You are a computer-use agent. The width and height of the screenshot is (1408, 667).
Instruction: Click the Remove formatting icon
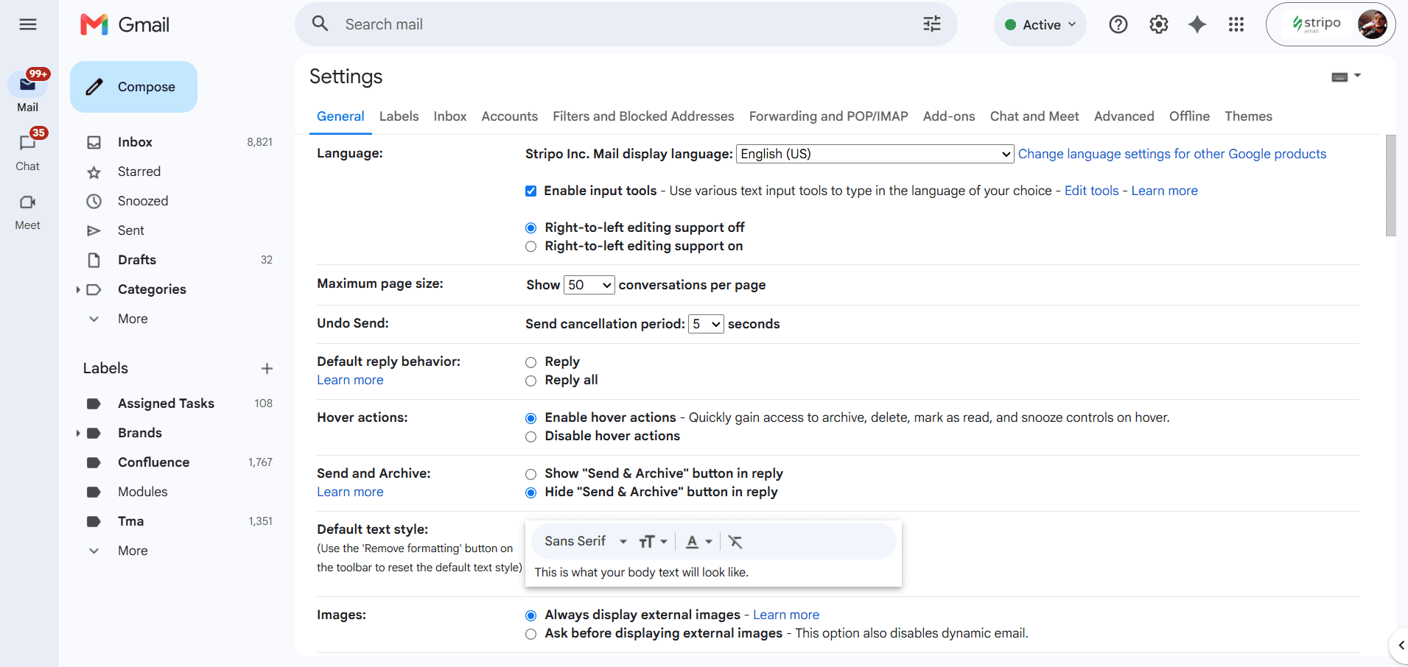click(735, 542)
